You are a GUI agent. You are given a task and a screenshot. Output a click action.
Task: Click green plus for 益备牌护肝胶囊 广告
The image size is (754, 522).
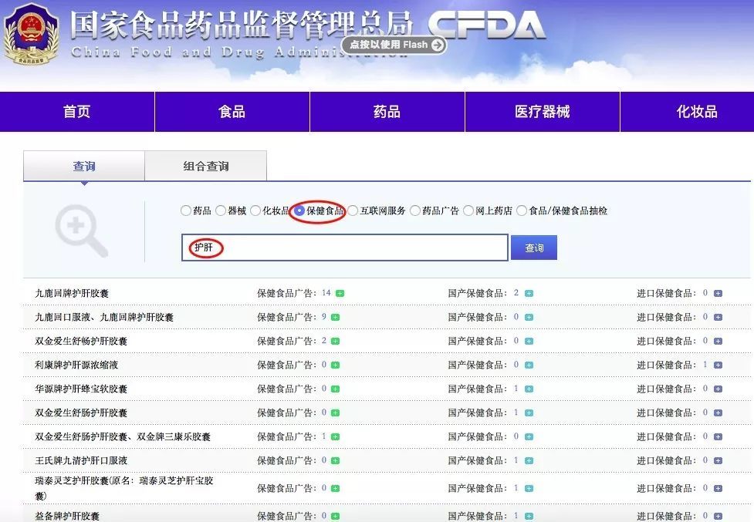coord(336,517)
